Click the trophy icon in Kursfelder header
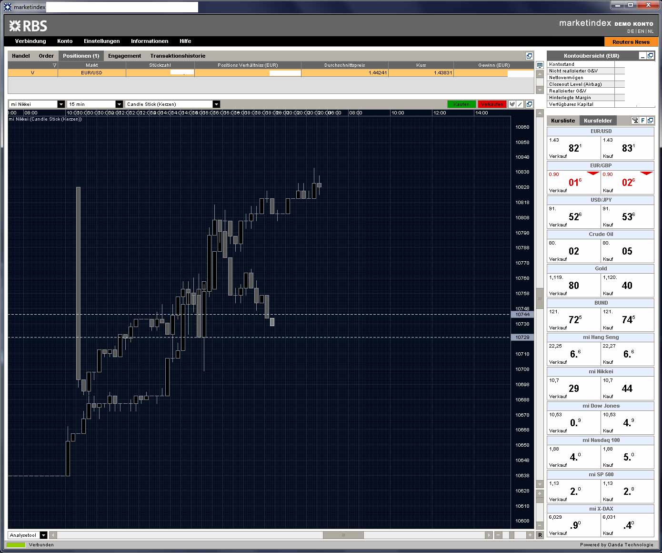This screenshot has height=553, width=662. [635, 121]
